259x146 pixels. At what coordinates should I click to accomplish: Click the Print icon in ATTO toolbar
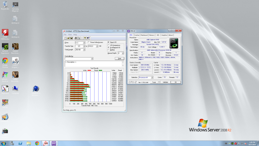(76, 38)
